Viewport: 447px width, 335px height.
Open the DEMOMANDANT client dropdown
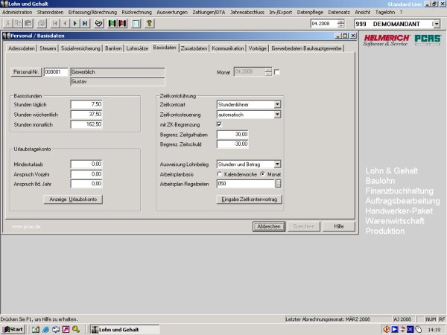[437, 24]
